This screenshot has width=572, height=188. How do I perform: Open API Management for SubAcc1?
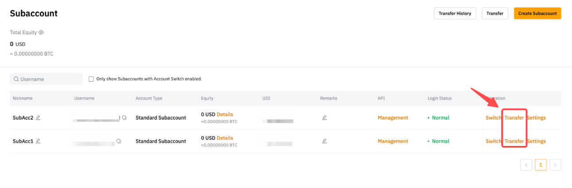[x=393, y=141]
